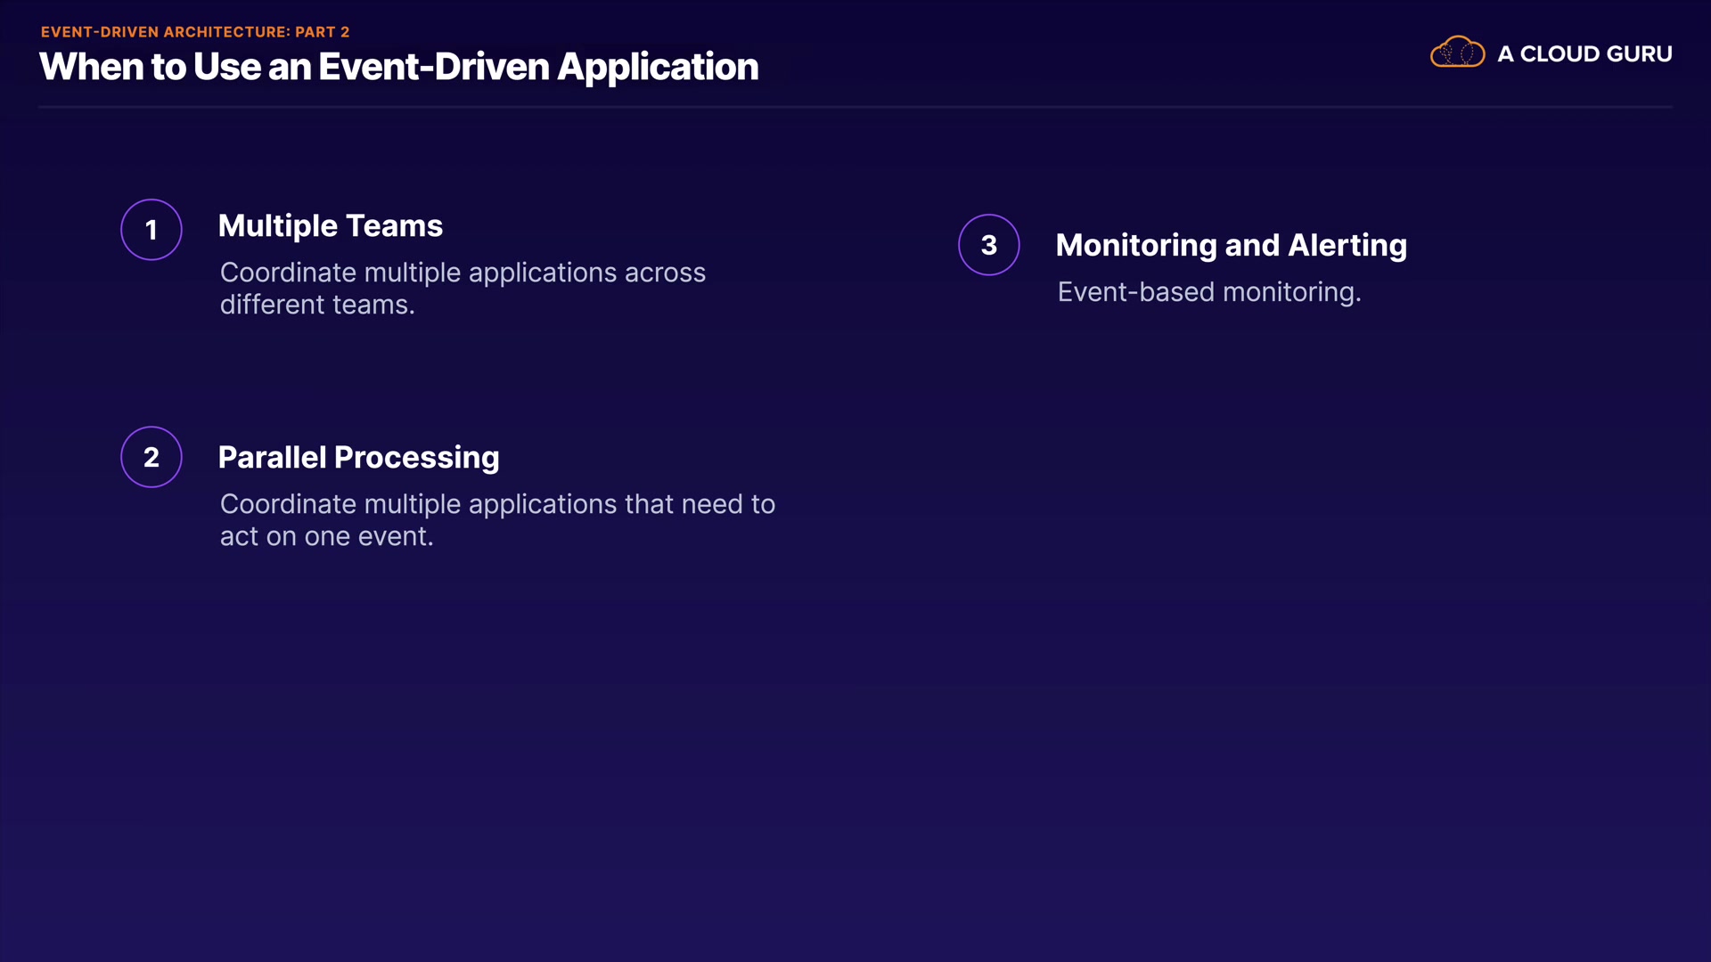Screen dimensions: 1711x962
Task: Click the word 'Processing' in second heading
Action: (416, 458)
